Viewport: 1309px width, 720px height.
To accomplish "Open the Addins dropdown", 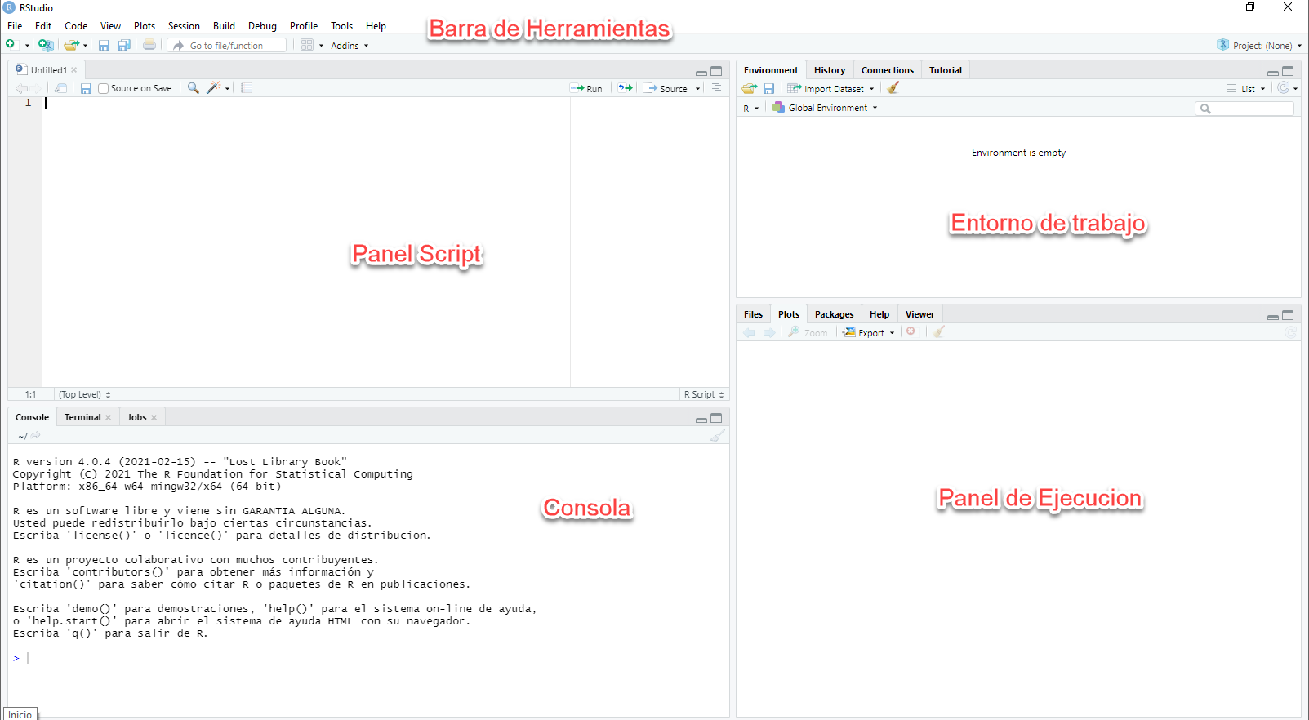I will click(350, 46).
